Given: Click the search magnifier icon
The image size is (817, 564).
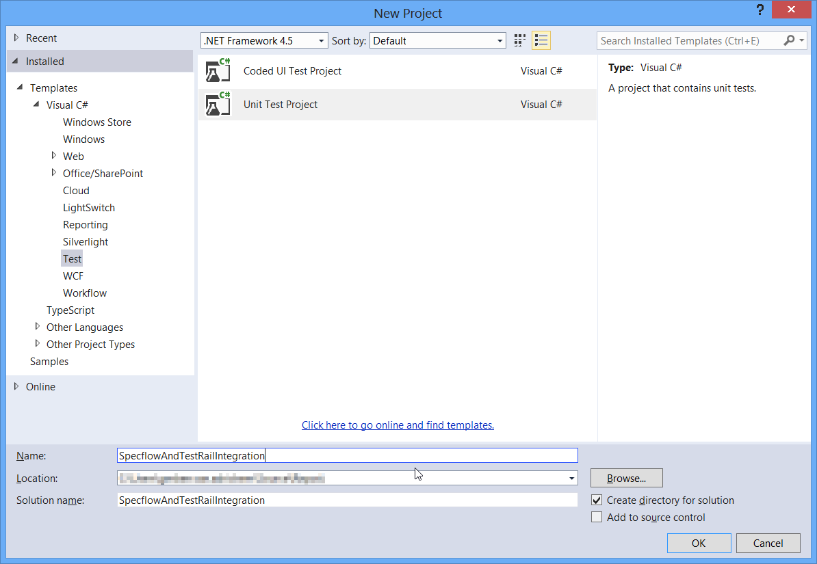Looking at the screenshot, I should (789, 41).
